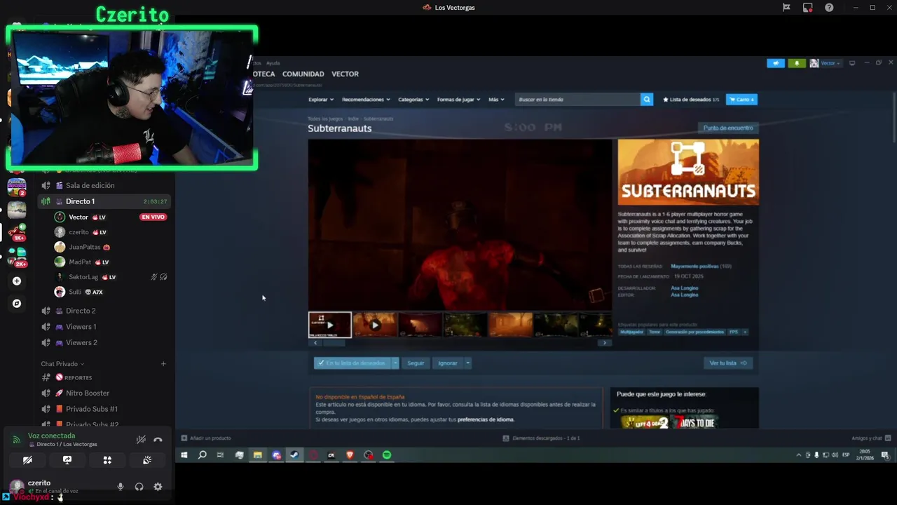The image size is (897, 505).
Task: Mute microphone next to czerito
Action: click(x=121, y=487)
